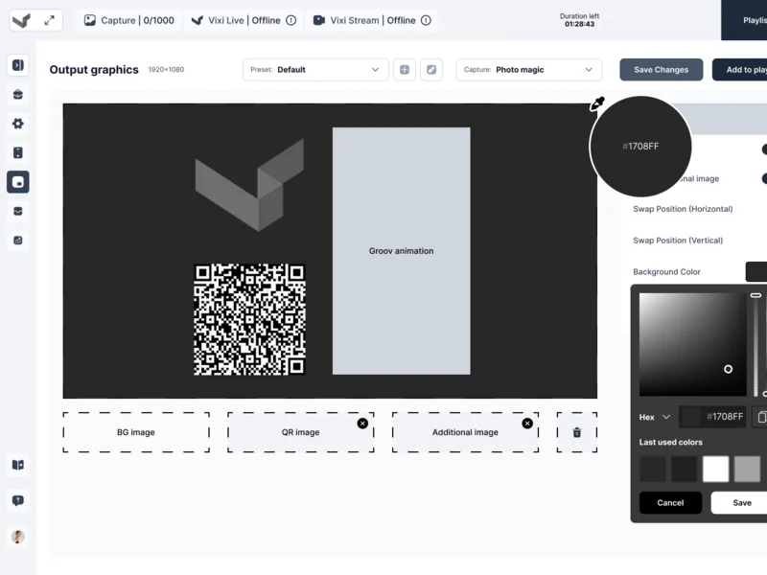Open the Capture 0/1000 counter
Screen dimensions: 767x575
point(129,20)
